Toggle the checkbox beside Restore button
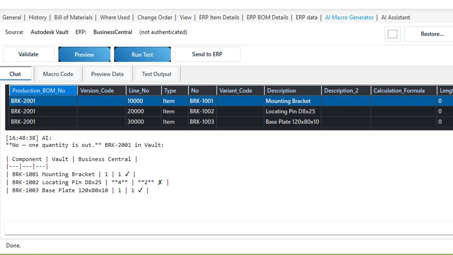Viewport: 453px width, 255px height. pyautogui.click(x=392, y=34)
